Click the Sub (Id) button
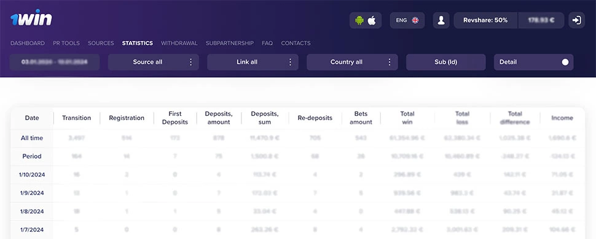 (x=446, y=63)
